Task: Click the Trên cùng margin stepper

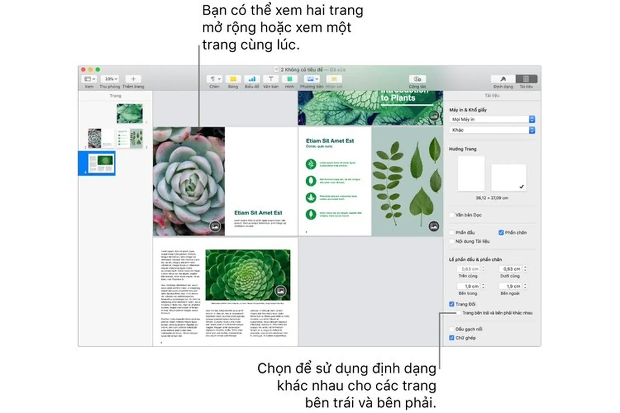Action: point(483,269)
